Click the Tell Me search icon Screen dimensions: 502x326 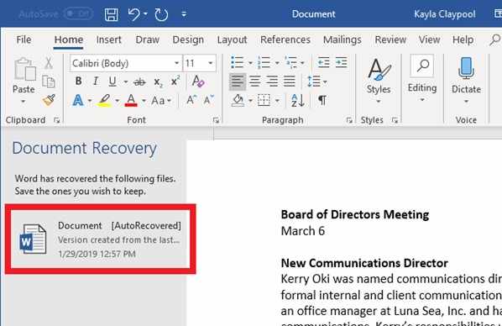[495, 39]
